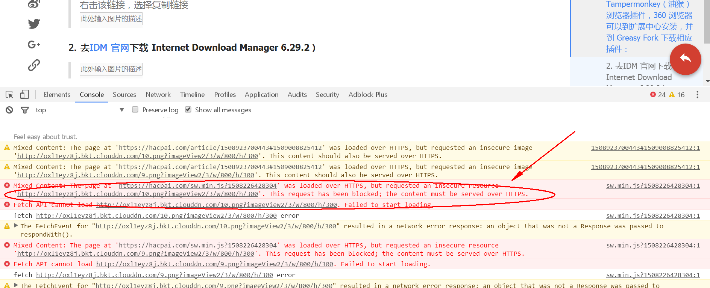Copy the article link with the chain icon
This screenshot has width=710, height=288.
(34, 65)
